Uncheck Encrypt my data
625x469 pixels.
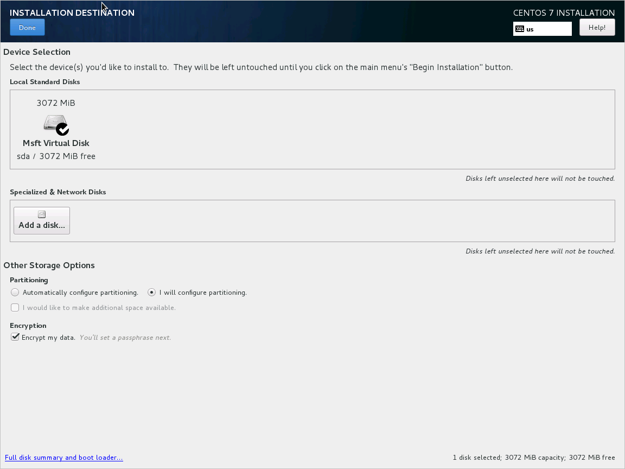15,337
